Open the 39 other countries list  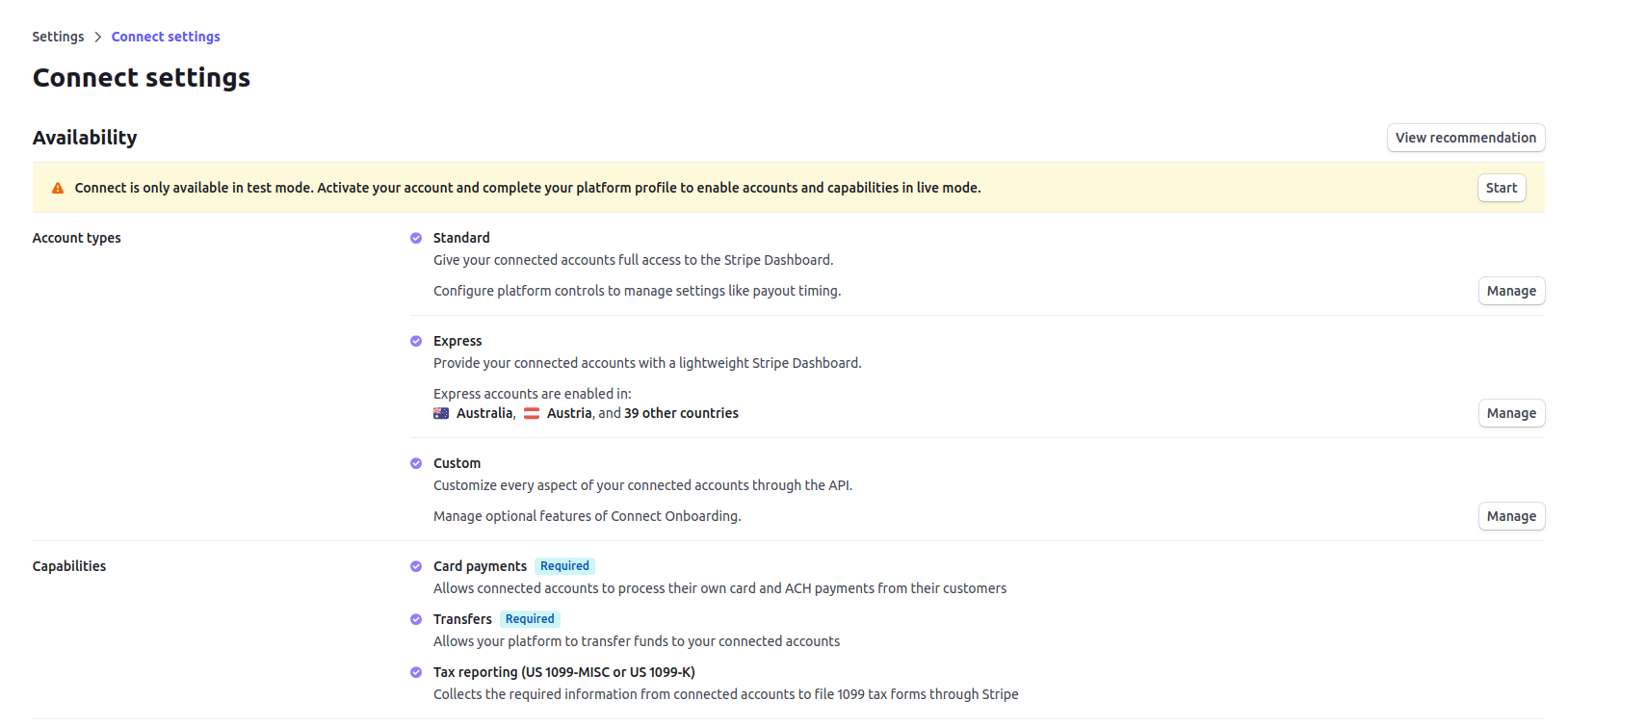pyautogui.click(x=681, y=413)
